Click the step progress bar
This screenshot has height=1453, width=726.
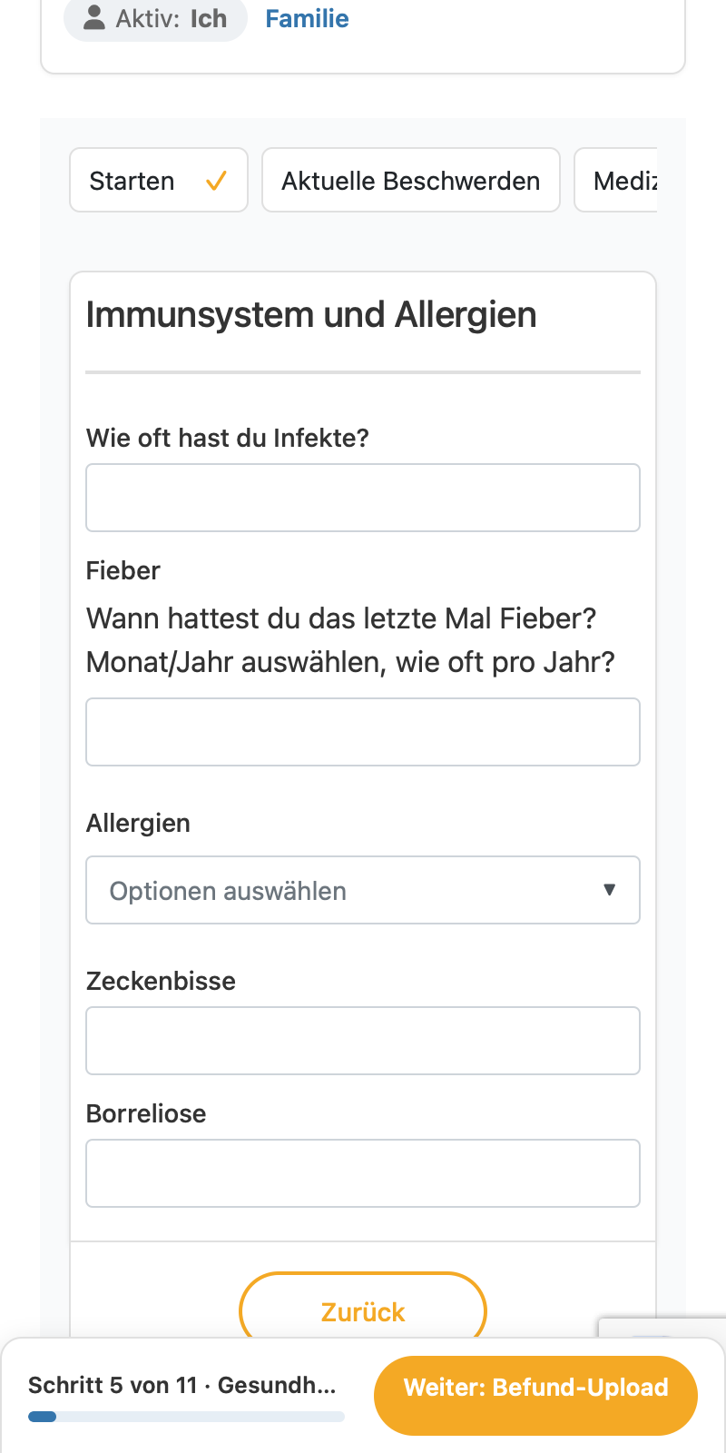pos(186,1417)
